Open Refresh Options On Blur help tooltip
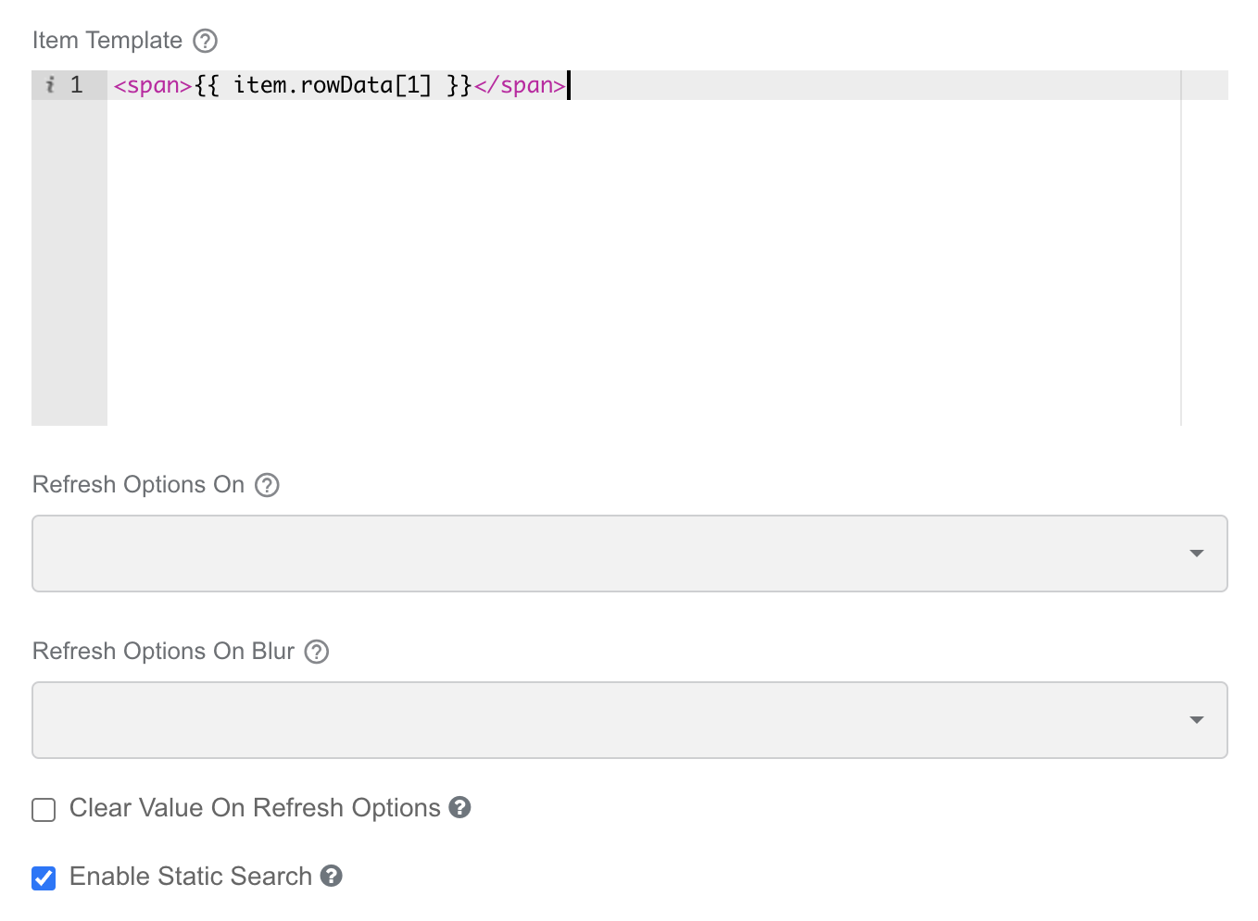The image size is (1258, 921). [x=317, y=652]
